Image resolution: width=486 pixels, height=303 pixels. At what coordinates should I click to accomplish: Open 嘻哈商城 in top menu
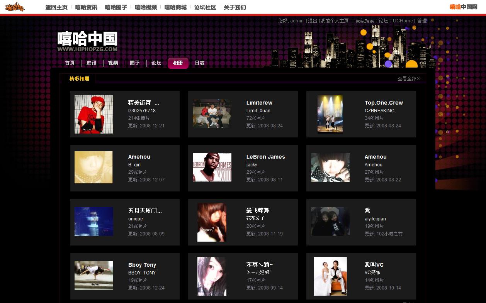point(175,7)
